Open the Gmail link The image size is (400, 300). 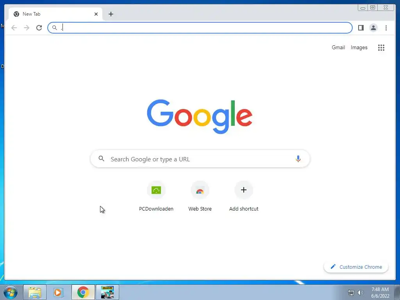(338, 47)
